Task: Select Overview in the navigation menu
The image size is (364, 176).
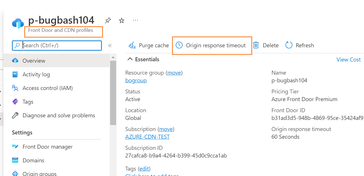Action: click(x=34, y=61)
